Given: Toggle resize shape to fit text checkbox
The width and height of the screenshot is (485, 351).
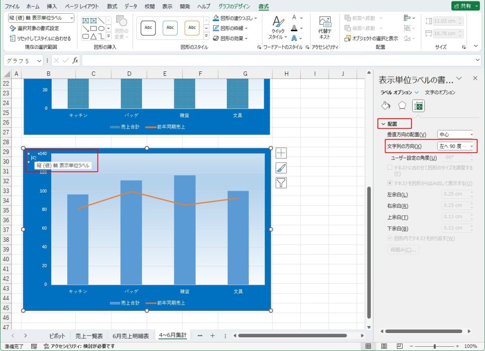Looking at the screenshot, I should coord(390,168).
